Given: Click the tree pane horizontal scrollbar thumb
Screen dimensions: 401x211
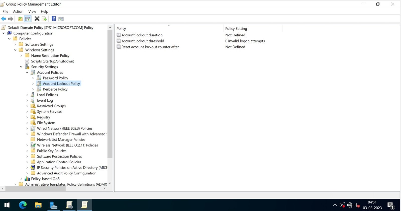Looking at the screenshot, I should pos(35,188).
